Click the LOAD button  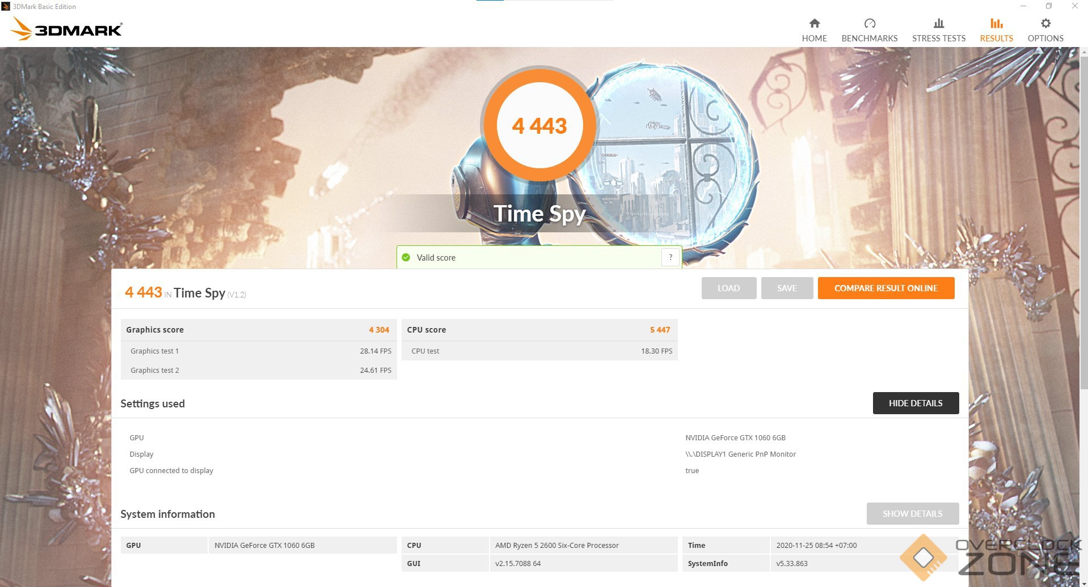pos(728,288)
